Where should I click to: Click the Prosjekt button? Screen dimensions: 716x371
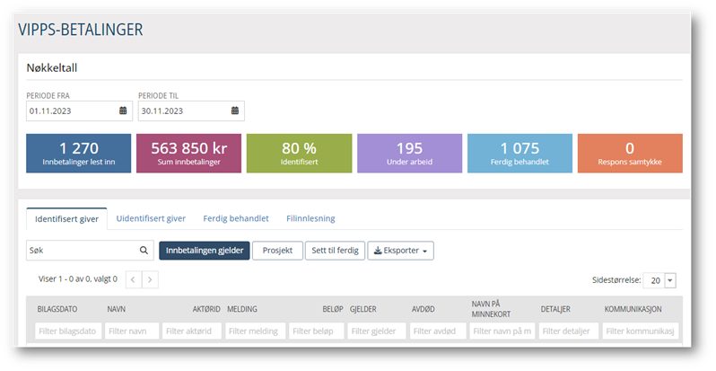click(x=277, y=251)
